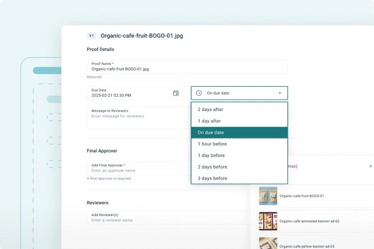Click 'A final approver is required' hint
374x249 pixels.
[x=109, y=178]
